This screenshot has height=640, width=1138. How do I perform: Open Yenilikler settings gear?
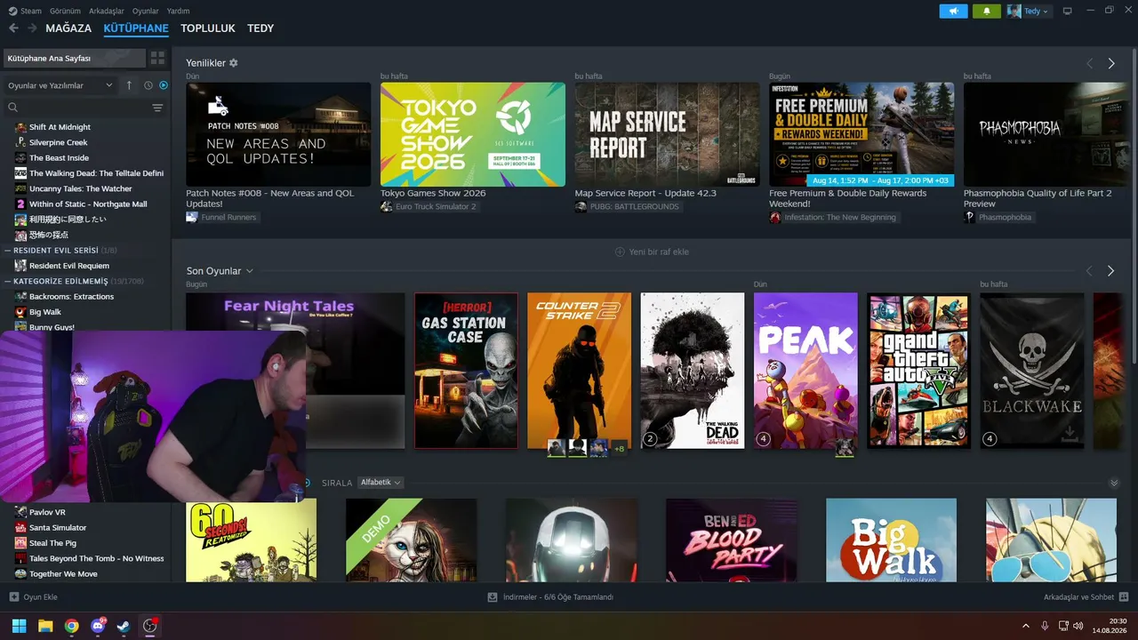(x=234, y=63)
